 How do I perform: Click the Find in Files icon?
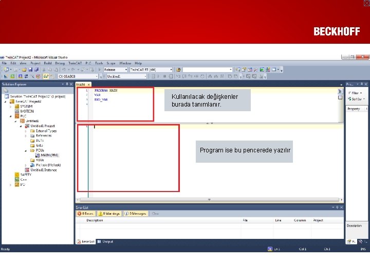point(178,69)
